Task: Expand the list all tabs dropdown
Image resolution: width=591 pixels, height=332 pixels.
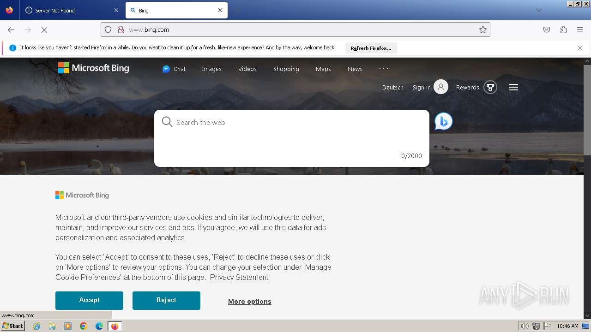Action: (x=538, y=10)
